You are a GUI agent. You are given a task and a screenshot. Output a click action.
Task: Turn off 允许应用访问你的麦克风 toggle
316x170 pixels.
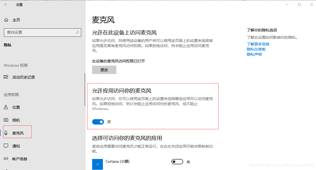pos(98,122)
